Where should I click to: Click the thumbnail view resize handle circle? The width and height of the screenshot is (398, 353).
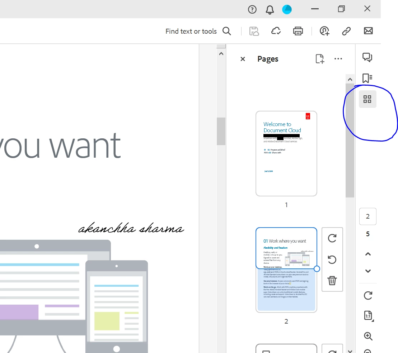tap(317, 269)
